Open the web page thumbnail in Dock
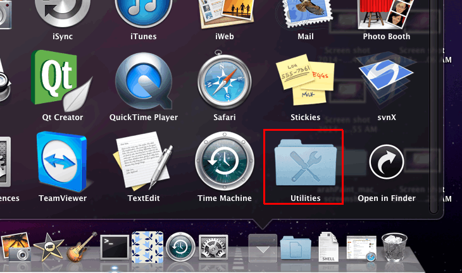462x273 pixels. [x=361, y=248]
